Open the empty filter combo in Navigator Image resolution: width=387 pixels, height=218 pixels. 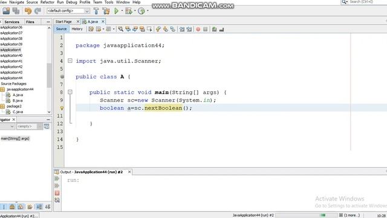pos(30,127)
